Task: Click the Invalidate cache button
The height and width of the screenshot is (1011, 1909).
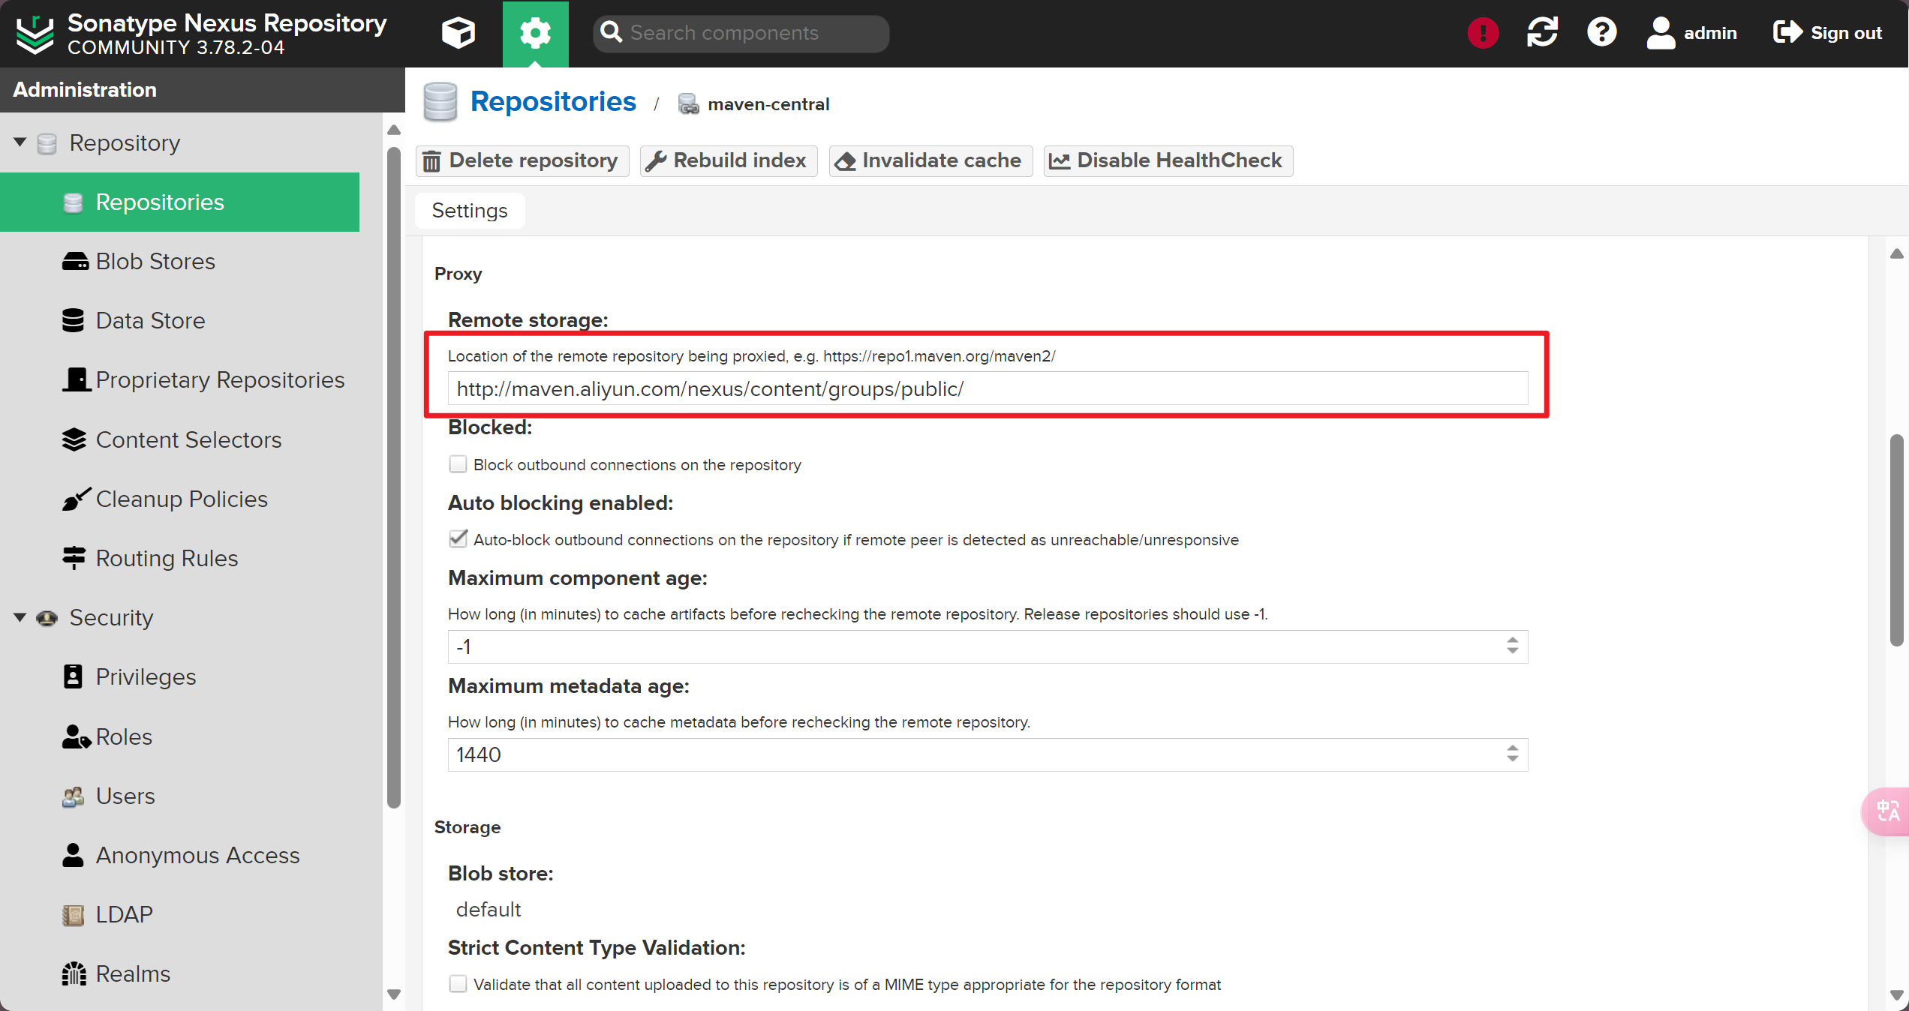Action: pyautogui.click(x=930, y=160)
